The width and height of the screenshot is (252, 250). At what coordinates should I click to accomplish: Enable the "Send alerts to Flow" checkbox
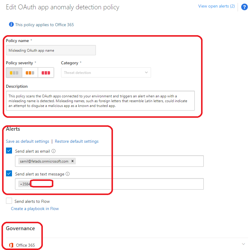(x=9, y=201)
